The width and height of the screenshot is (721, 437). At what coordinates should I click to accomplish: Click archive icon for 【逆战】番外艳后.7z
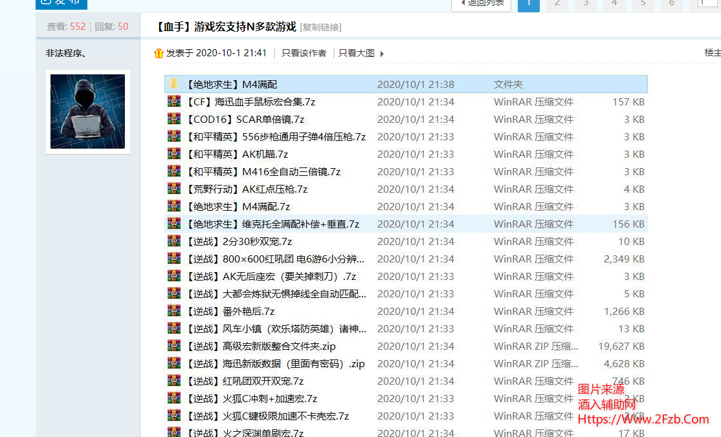click(174, 311)
